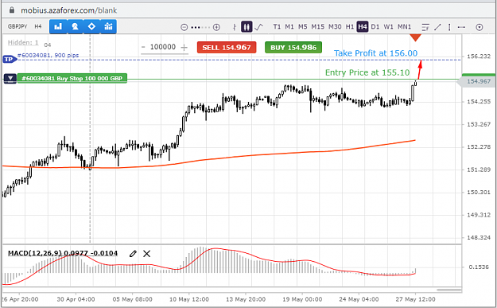The image size is (497, 308).
Task: Click the orange triangle marker above chart
Action: coord(415,37)
